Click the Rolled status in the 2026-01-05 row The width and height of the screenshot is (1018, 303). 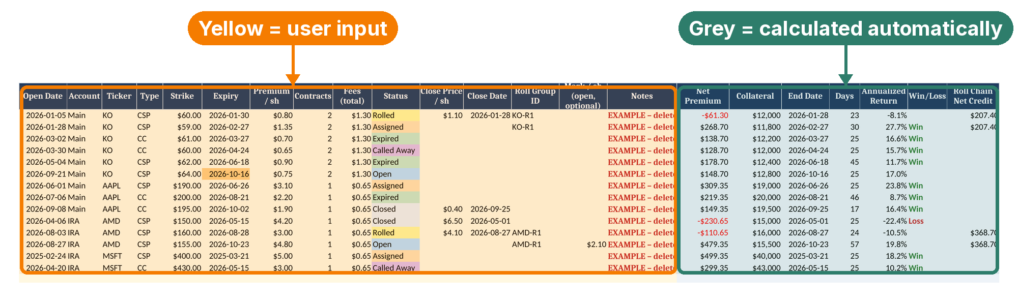click(x=395, y=115)
